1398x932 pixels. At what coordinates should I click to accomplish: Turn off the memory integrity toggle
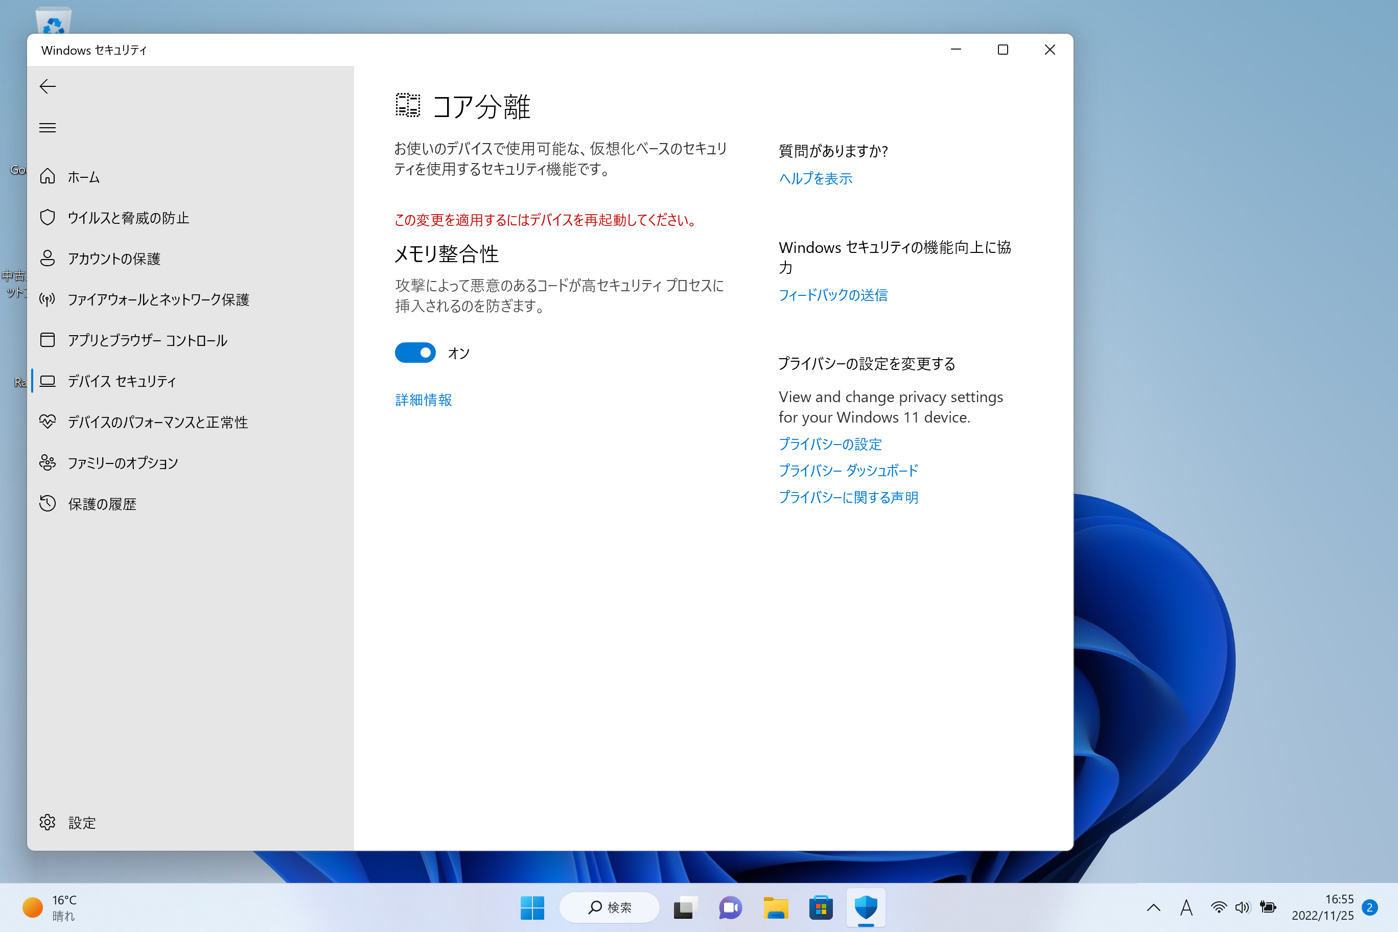coord(415,353)
